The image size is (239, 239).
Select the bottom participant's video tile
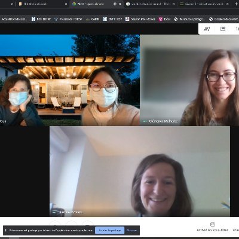pyautogui.click(x=140, y=171)
